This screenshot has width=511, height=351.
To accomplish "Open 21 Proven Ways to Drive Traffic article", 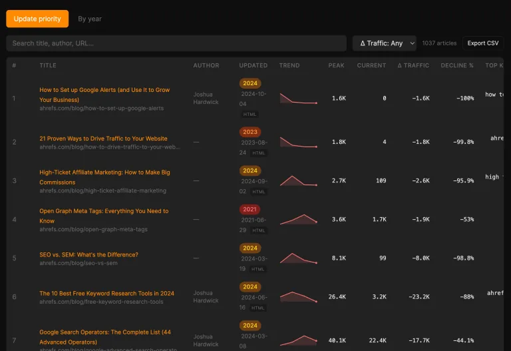I will click(x=103, y=139).
